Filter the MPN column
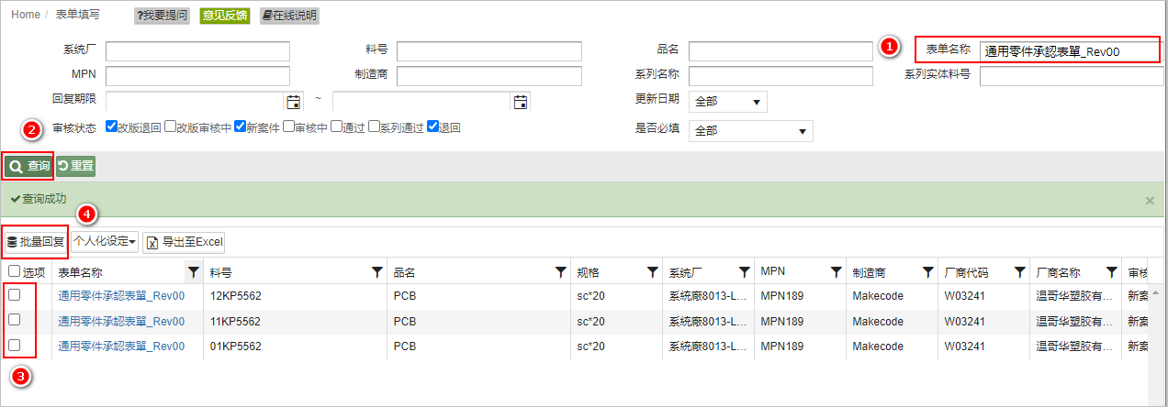The width and height of the screenshot is (1168, 407). [836, 272]
